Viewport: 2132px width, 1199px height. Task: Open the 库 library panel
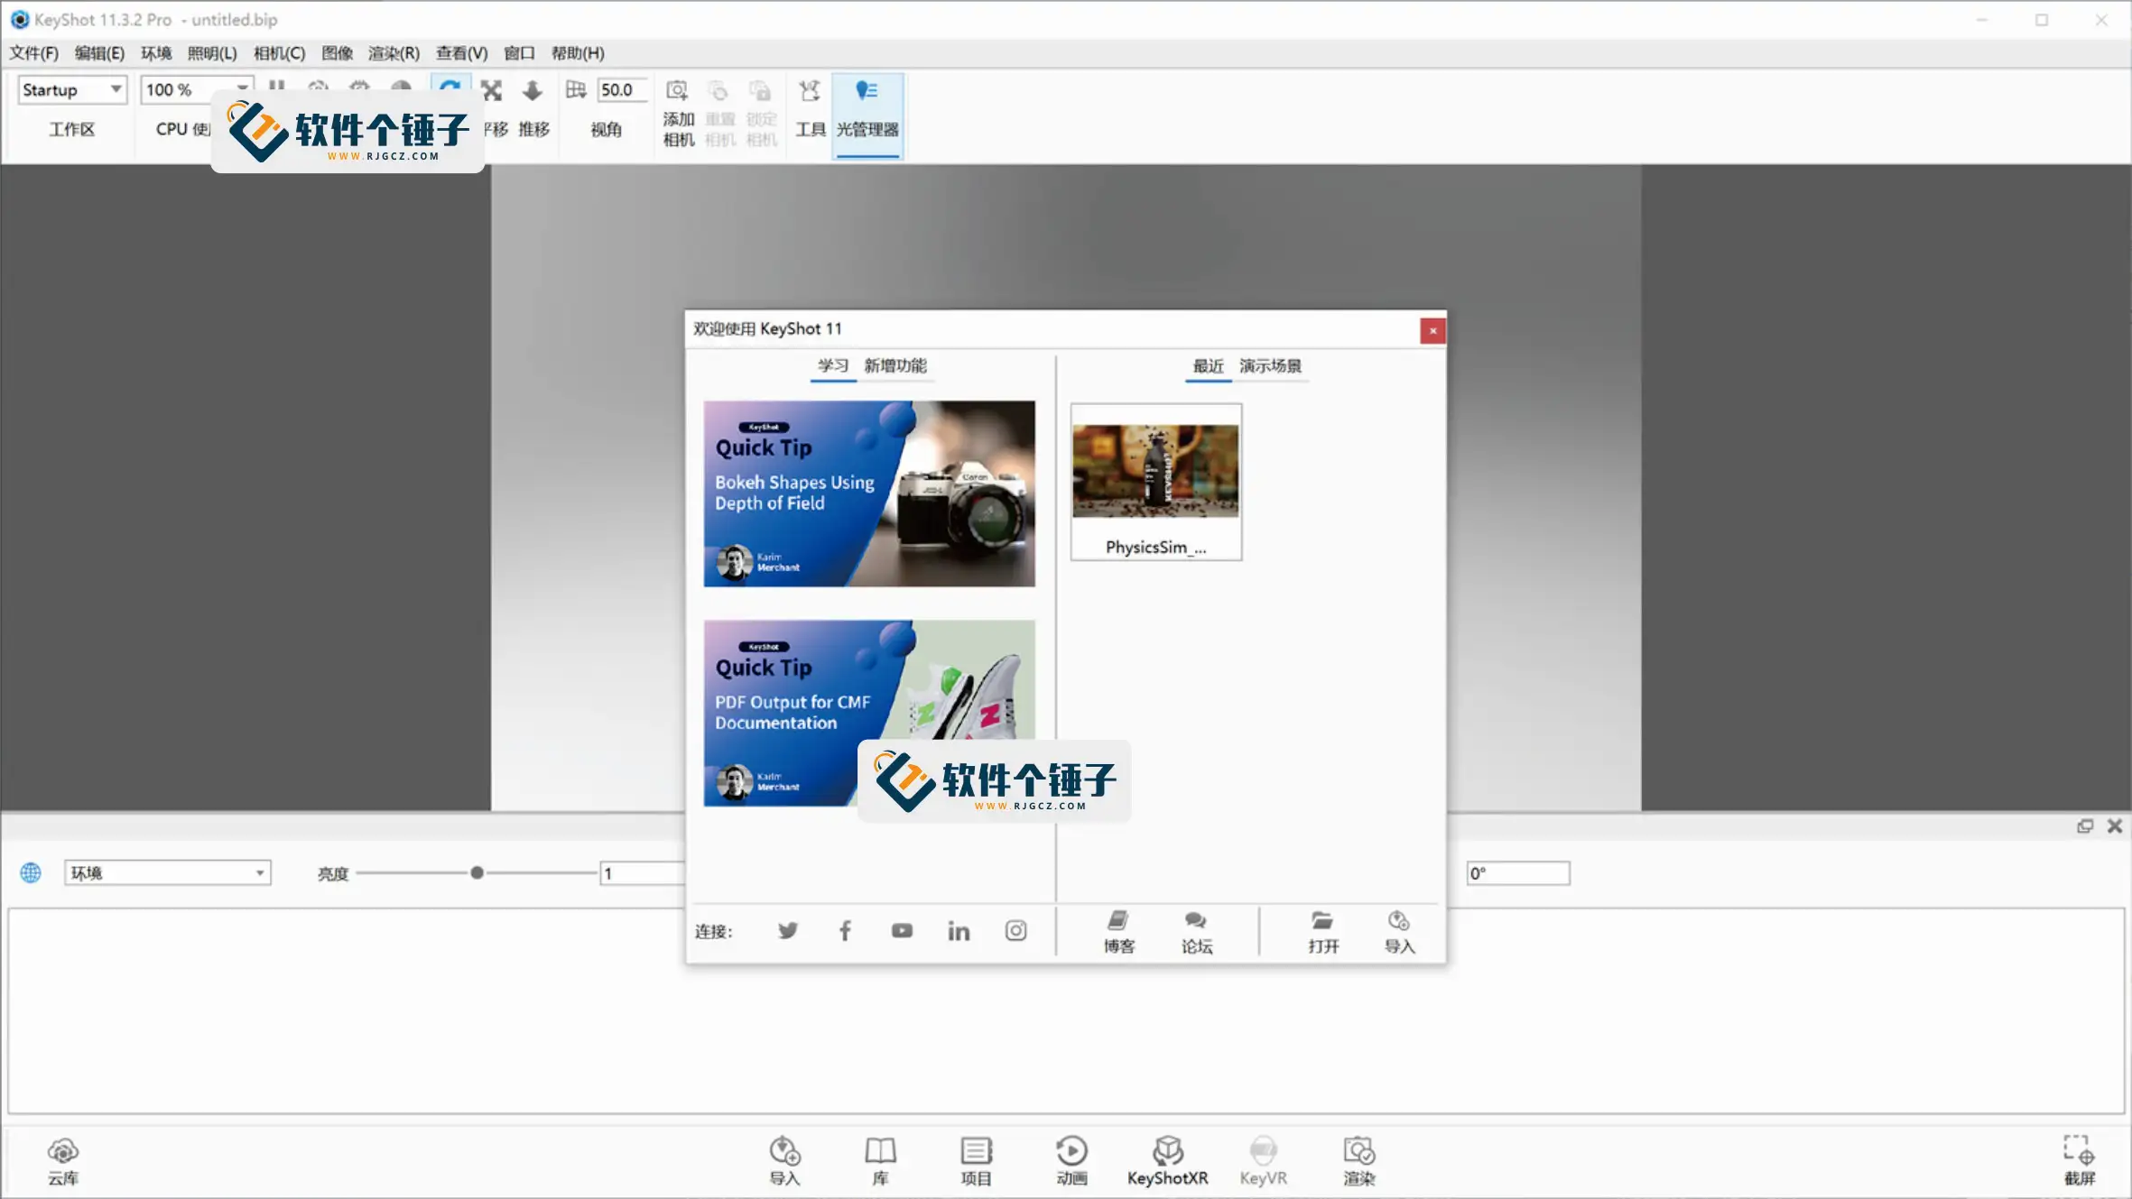pyautogui.click(x=880, y=1161)
